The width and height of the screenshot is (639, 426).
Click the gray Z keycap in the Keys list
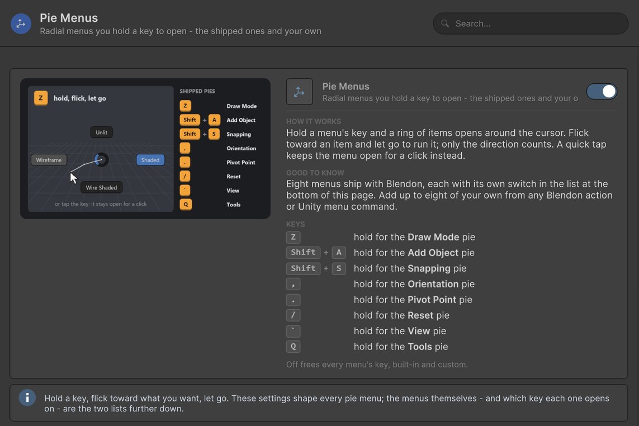(x=294, y=237)
